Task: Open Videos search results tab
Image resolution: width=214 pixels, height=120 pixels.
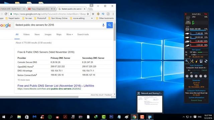Action: [x=26, y=34]
